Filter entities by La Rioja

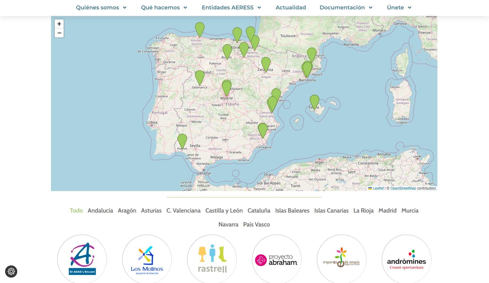pos(363,211)
